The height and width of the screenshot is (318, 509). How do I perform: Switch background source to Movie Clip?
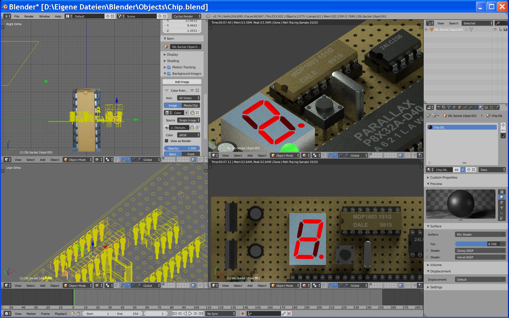191,105
